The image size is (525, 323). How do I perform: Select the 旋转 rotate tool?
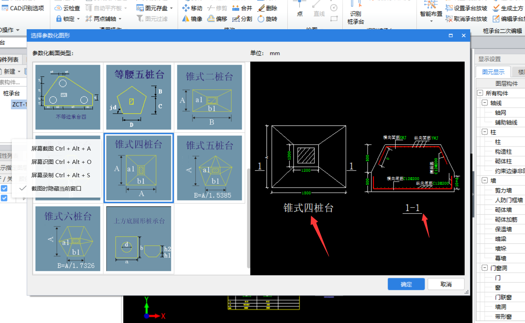click(x=267, y=18)
